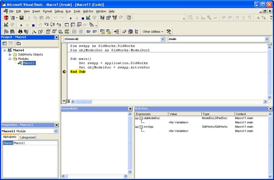The width and height of the screenshot is (274, 180).
Task: Toggle breakpoint with the Debug toolbar hand icon
Action: pyautogui.click(x=40, y=25)
